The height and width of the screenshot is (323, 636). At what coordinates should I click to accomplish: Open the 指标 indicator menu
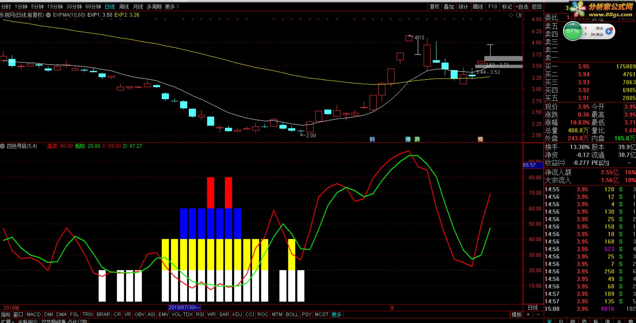[6, 314]
